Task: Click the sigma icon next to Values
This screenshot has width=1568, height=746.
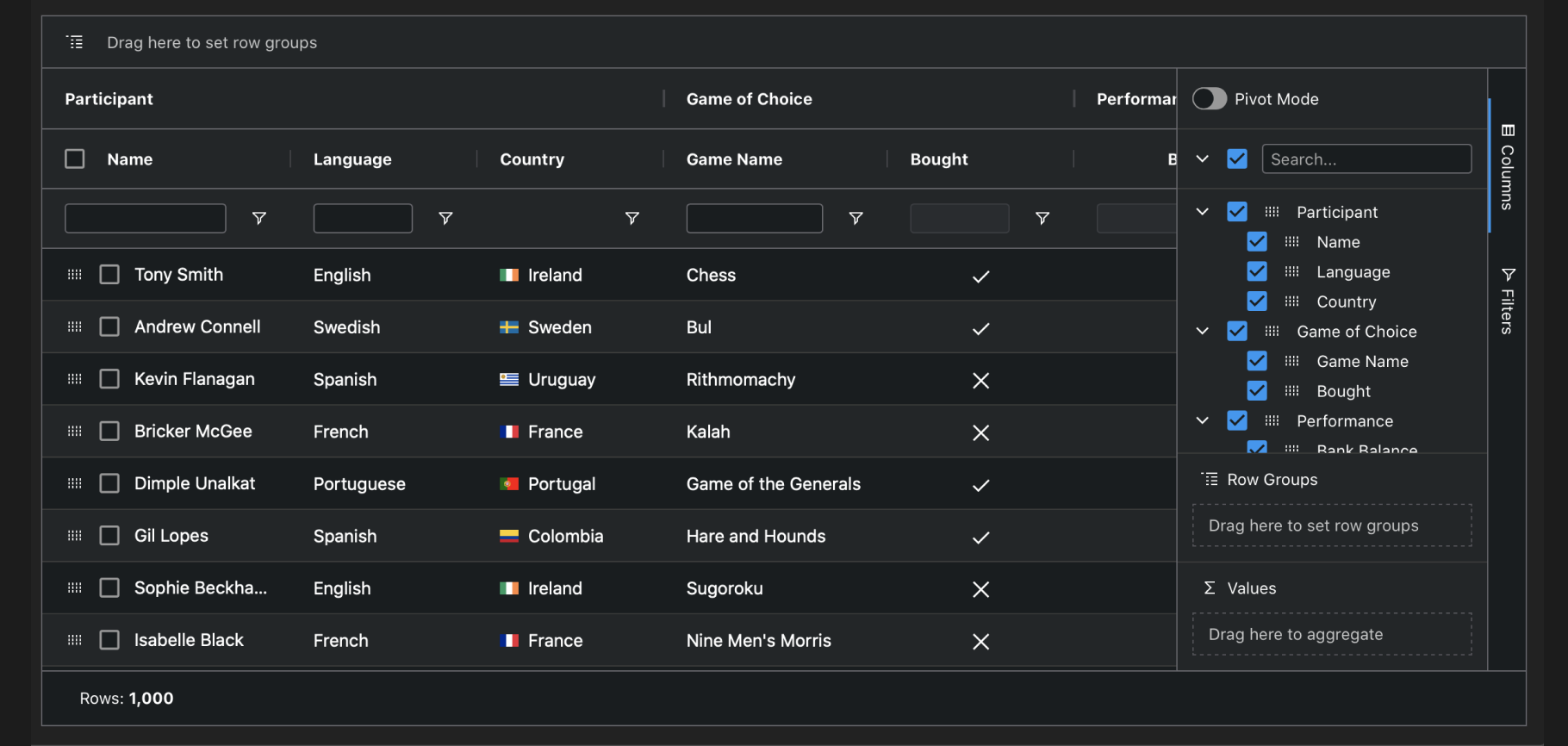Action: [1210, 587]
